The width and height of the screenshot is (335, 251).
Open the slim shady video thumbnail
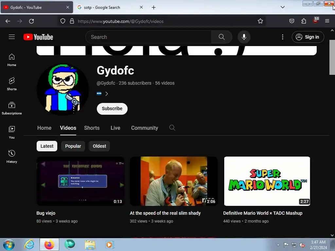coord(174,181)
